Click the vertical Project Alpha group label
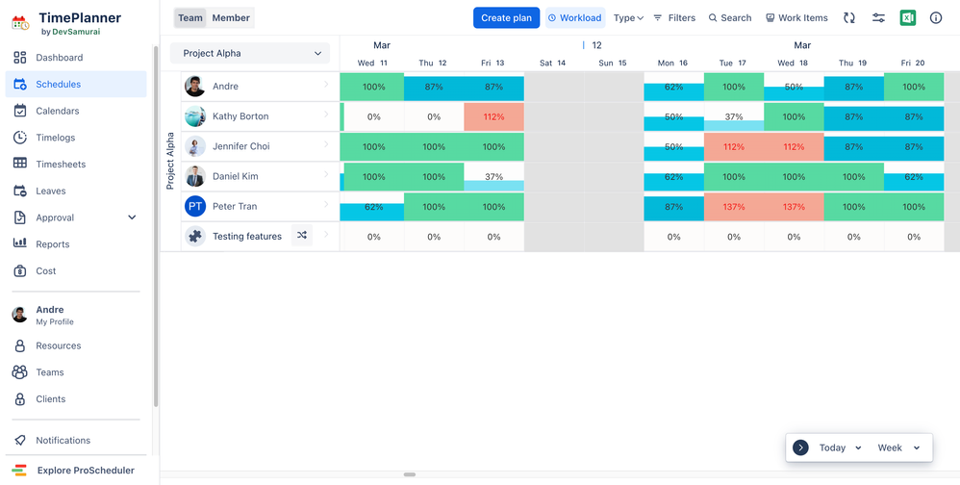Screen dimensions: 960x485 (x=171, y=161)
